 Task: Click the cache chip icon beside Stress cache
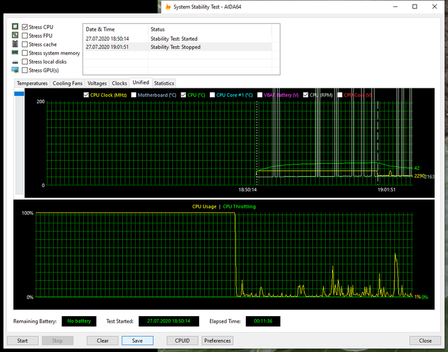tap(15, 44)
